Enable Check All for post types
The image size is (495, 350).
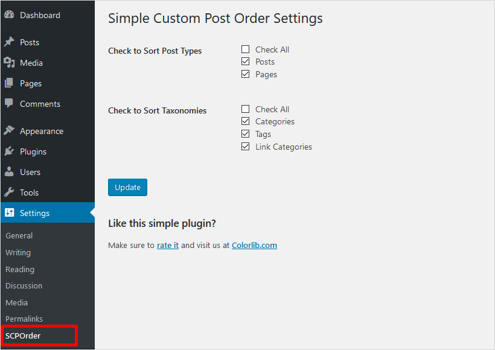246,49
